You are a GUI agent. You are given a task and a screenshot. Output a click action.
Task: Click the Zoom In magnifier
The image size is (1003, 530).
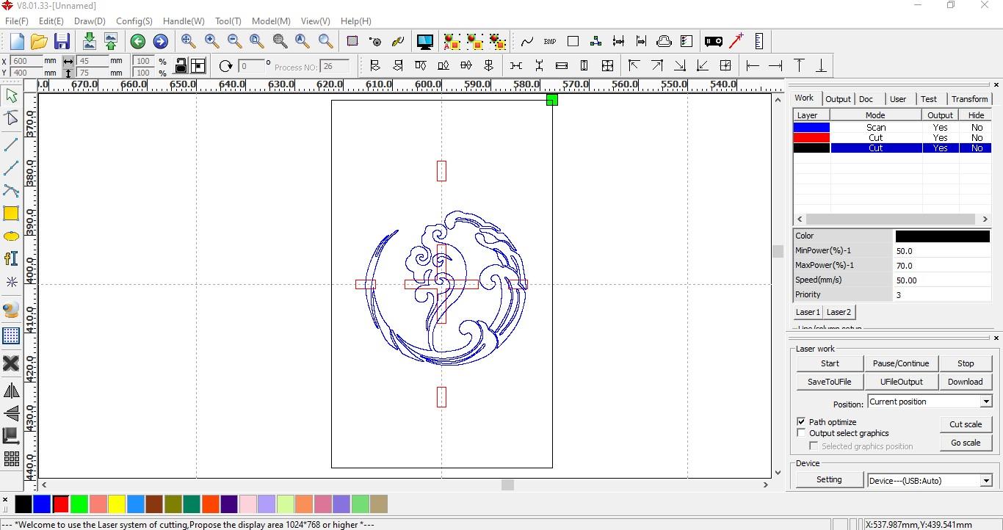point(211,41)
